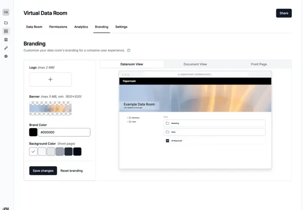Open the PA team avatar menu

[x=6, y=12]
